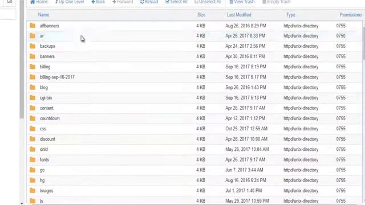Click the May 25, 2017 10:04 AM date
This screenshot has width=365, height=205.
click(247, 149)
